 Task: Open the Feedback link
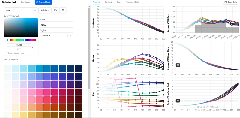[x=25, y=2]
